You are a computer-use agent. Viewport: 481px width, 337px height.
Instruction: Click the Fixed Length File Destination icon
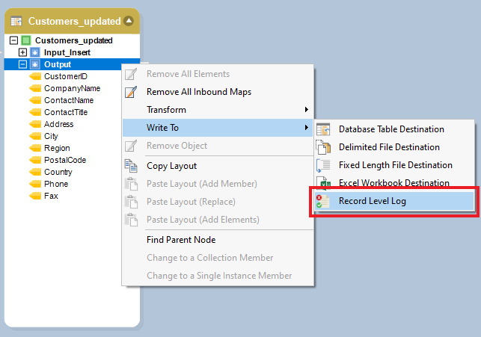(x=323, y=165)
